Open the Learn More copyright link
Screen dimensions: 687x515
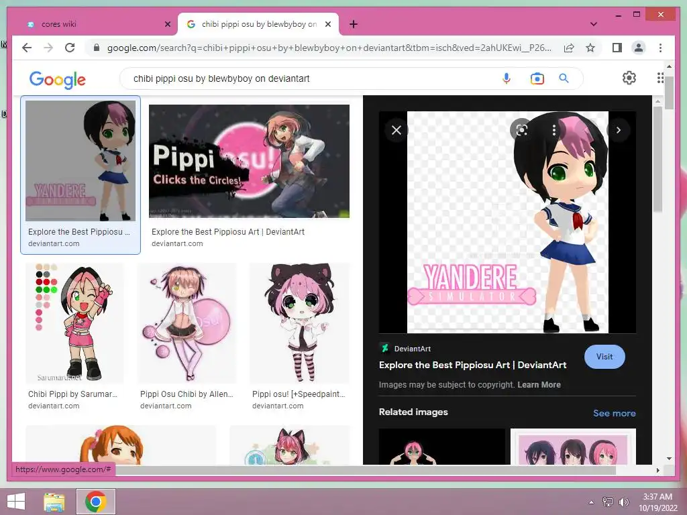(539, 384)
